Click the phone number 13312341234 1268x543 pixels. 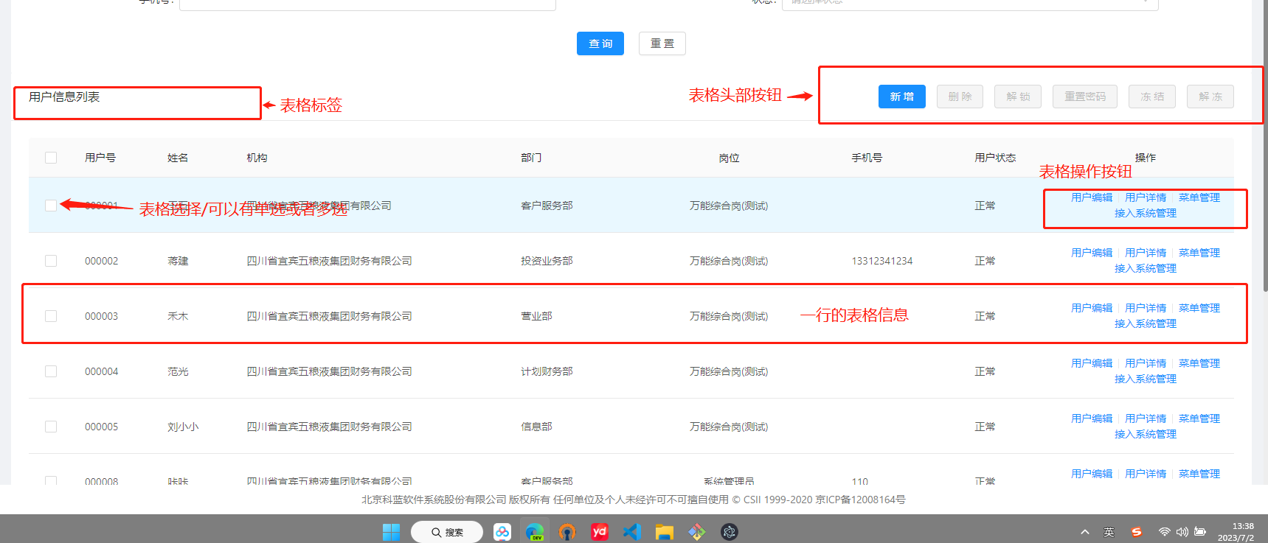(x=882, y=261)
